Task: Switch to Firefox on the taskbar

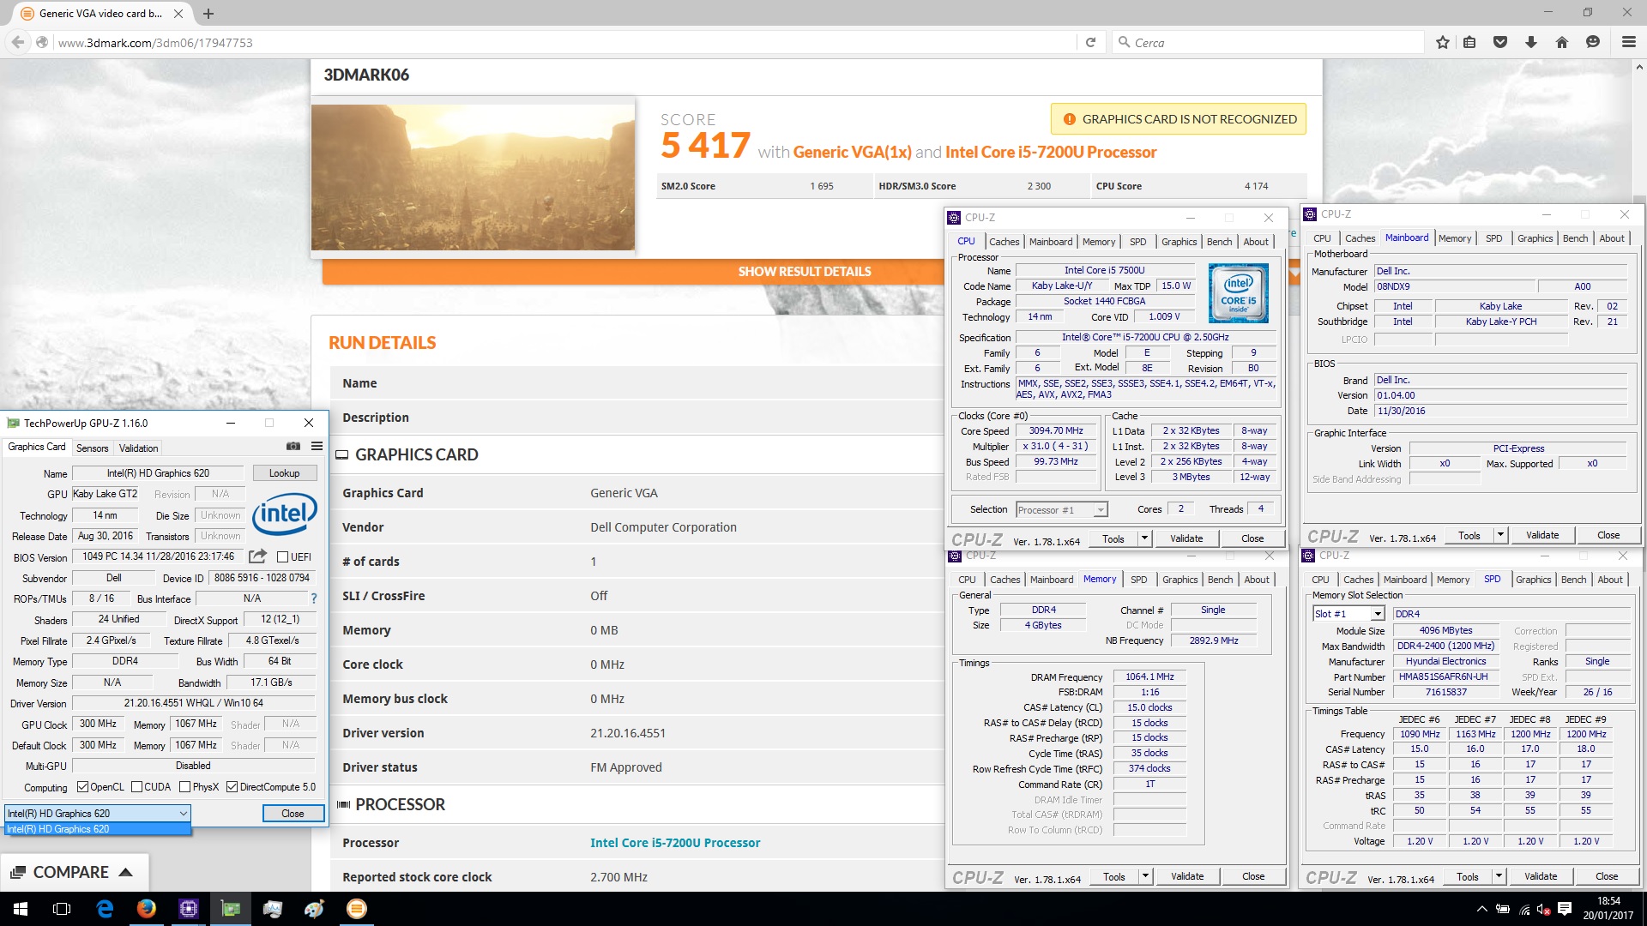Action: pyautogui.click(x=147, y=909)
